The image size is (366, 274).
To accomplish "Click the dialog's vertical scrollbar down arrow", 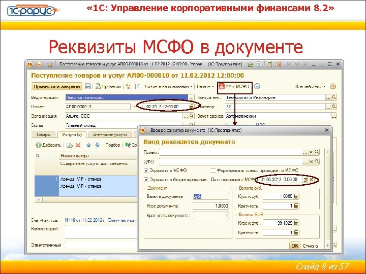I will coord(327,246).
